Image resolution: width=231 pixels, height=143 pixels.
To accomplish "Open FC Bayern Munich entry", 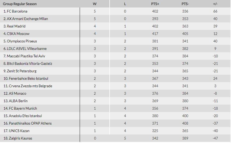I will (x=23, y=109).
